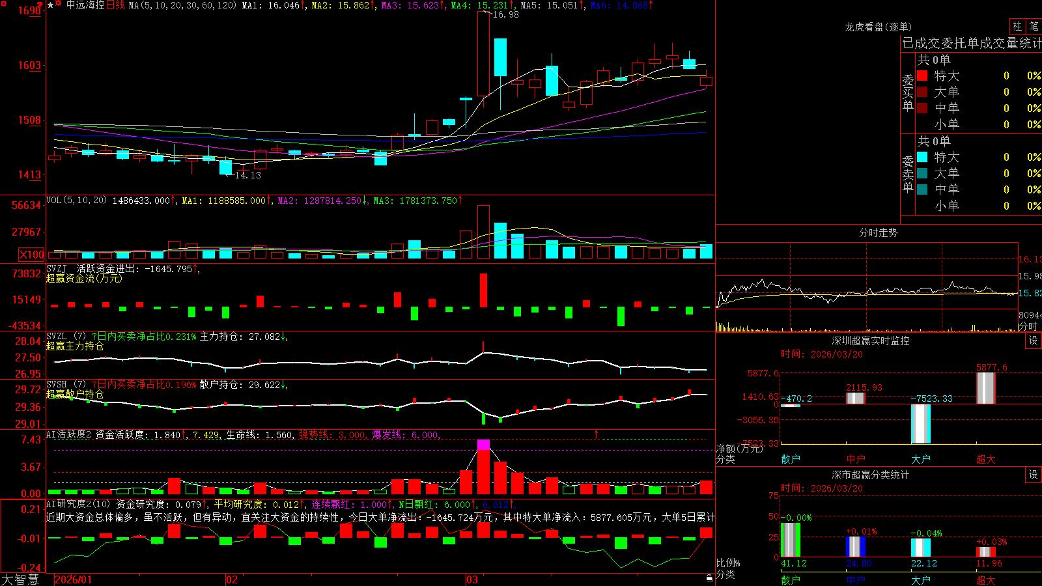The height and width of the screenshot is (586, 1042).
Task: Click the MA(5,10,20,30,60,120) indicator parameters
Action: (x=182, y=5)
